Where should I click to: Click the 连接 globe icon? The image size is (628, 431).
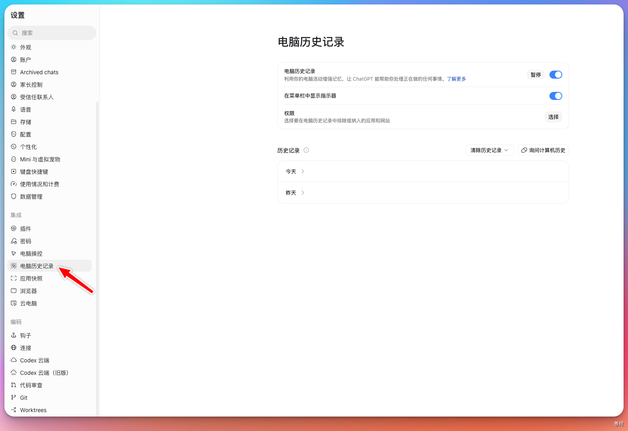tap(14, 348)
